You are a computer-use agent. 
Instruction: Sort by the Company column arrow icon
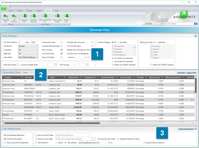(22, 77)
